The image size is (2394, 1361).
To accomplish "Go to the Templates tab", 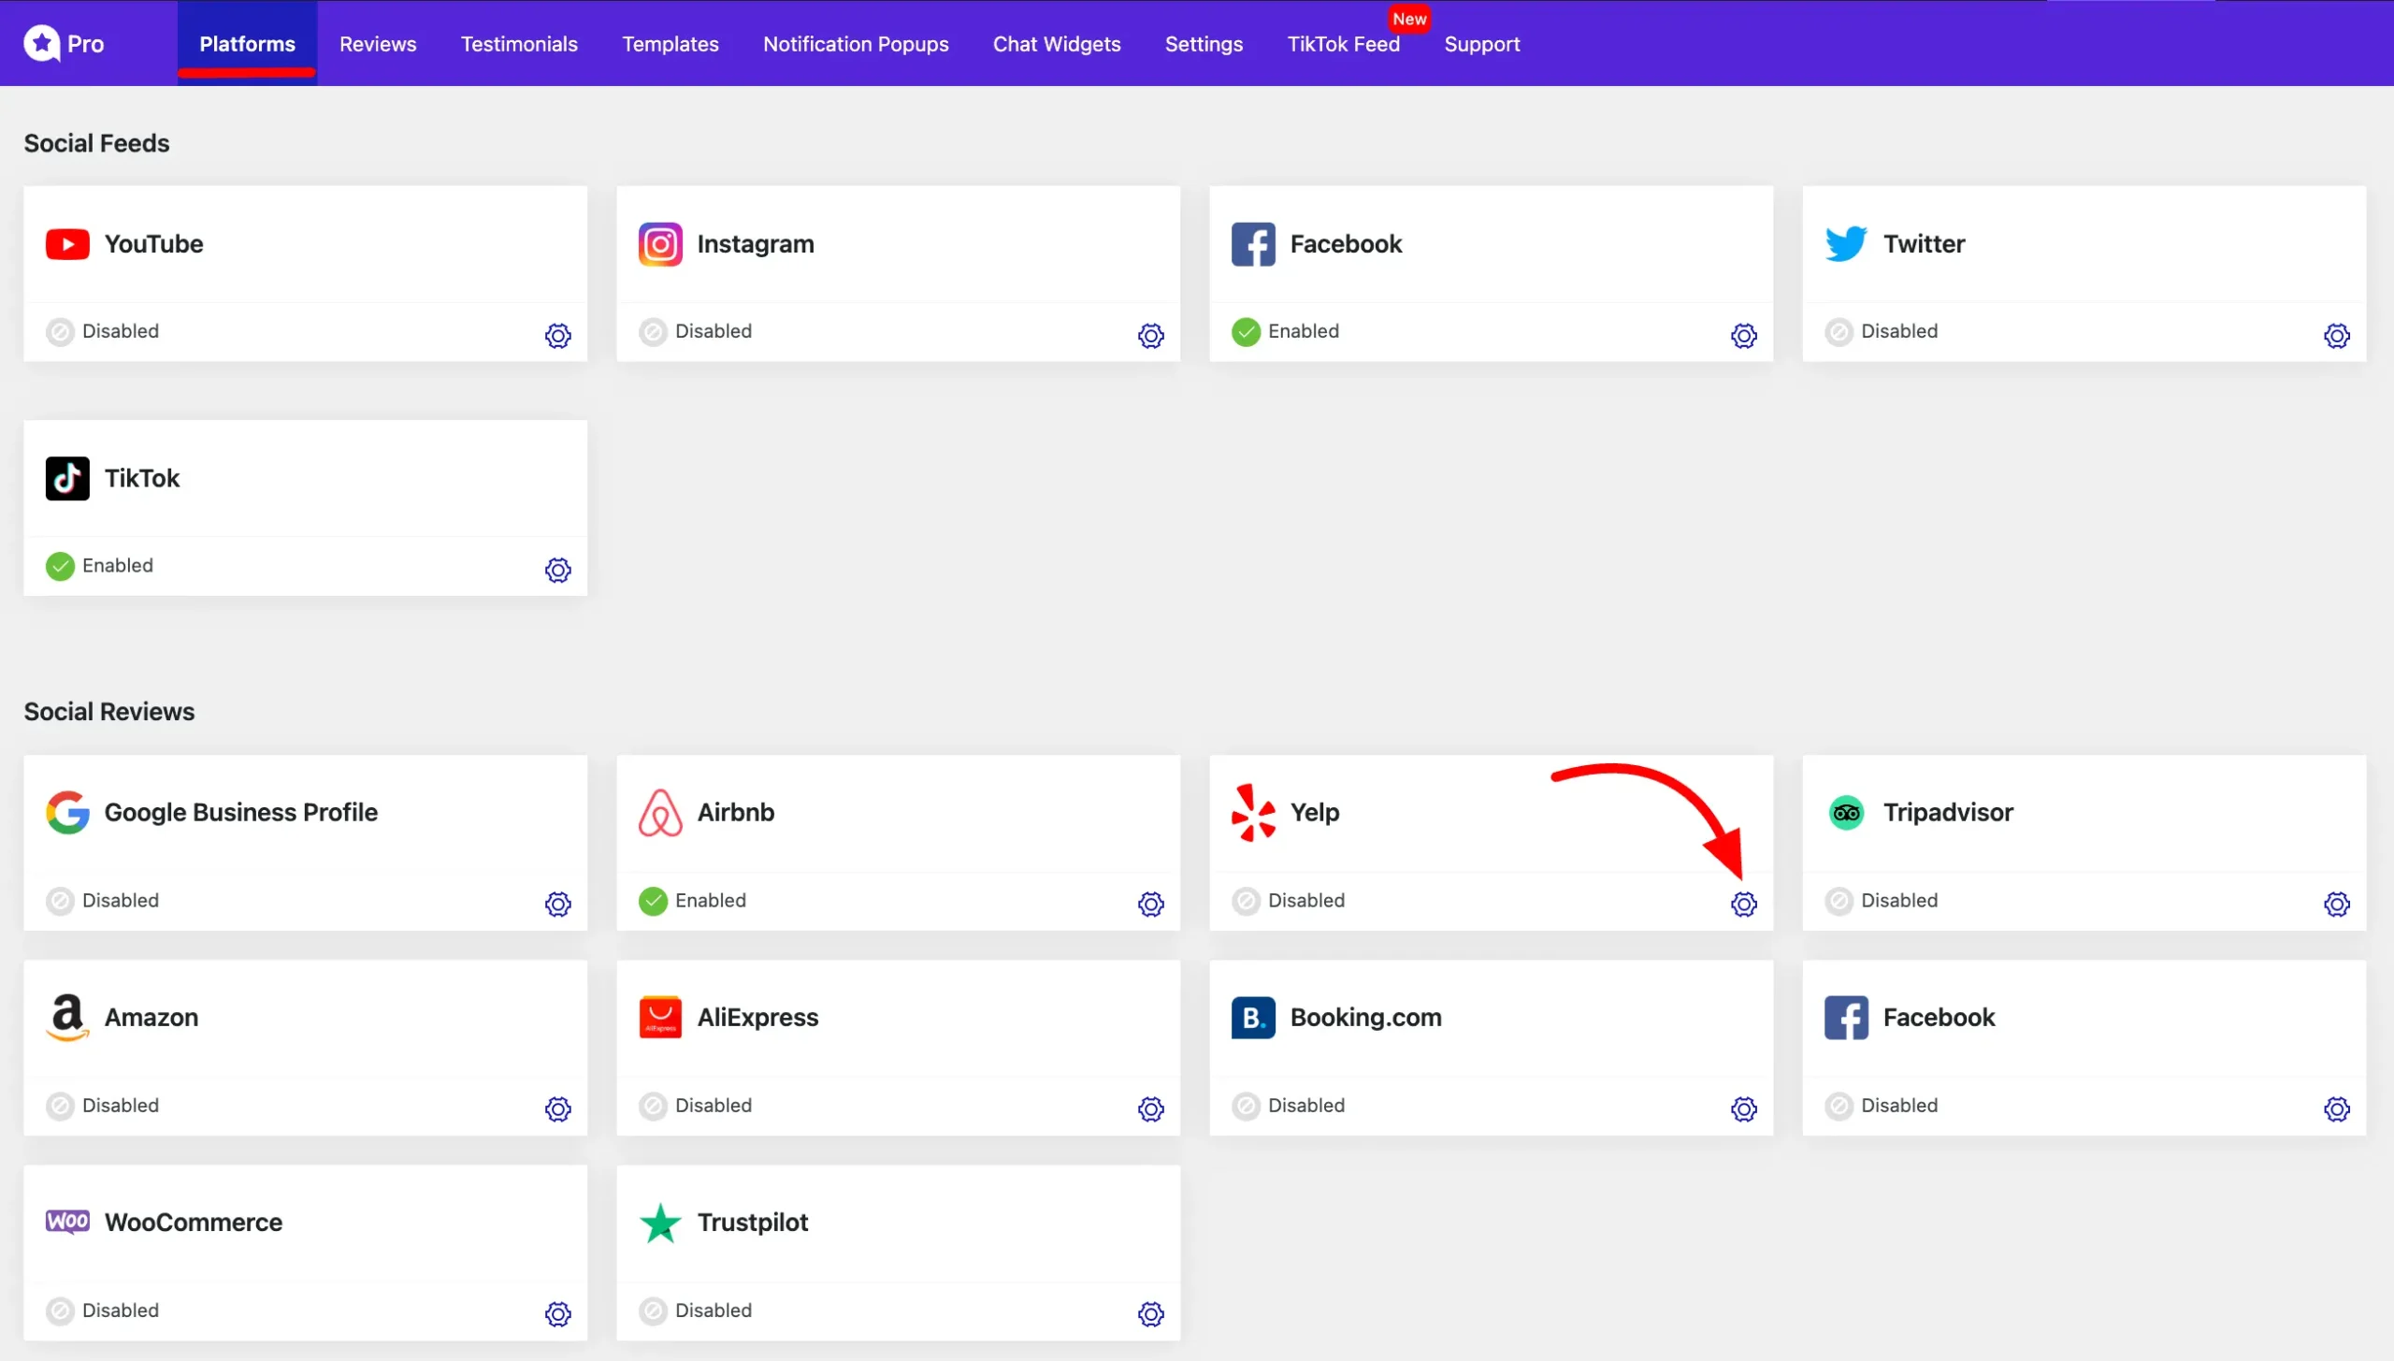I will [x=670, y=44].
